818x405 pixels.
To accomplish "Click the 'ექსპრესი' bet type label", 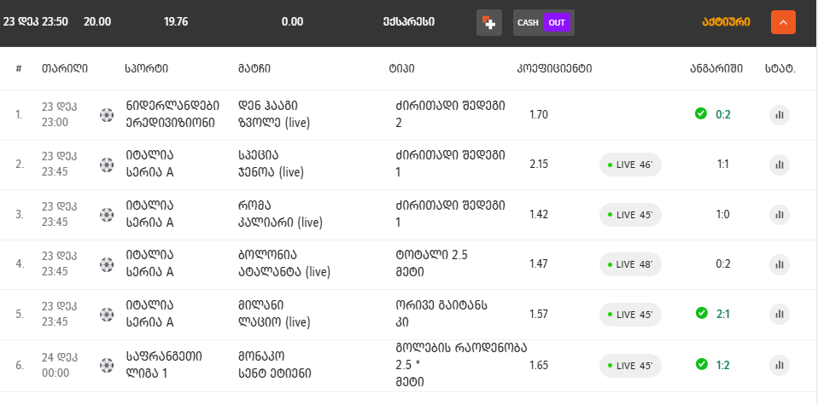I will (408, 22).
